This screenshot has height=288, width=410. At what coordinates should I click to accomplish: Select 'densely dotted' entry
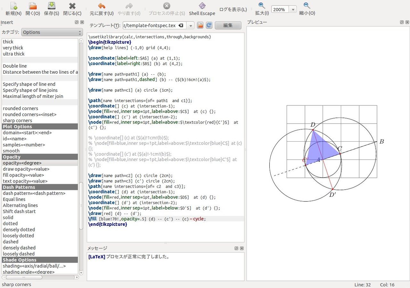(x=40, y=230)
